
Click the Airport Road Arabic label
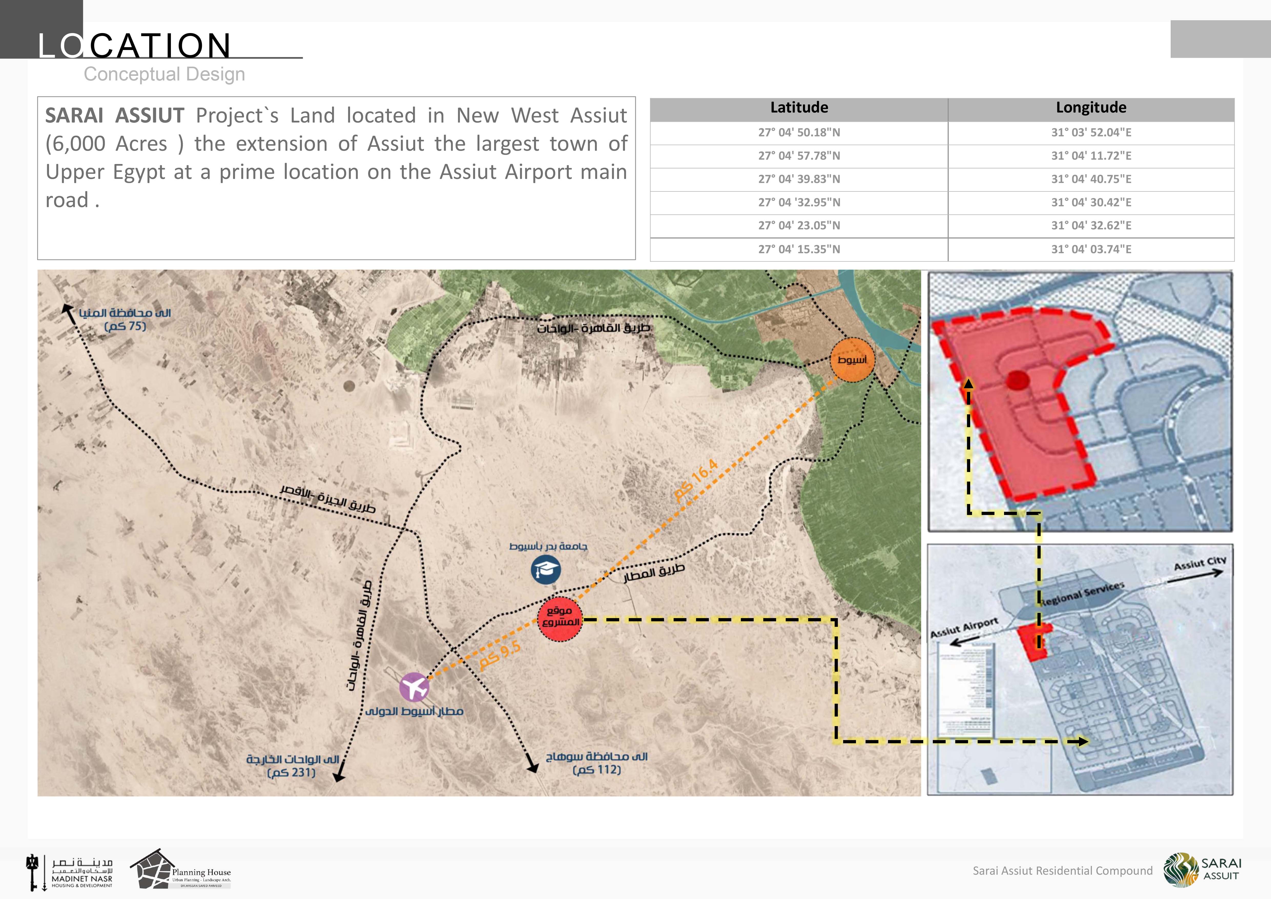[x=654, y=573]
